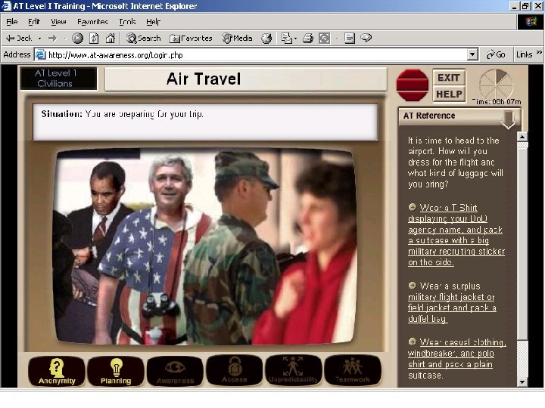Click the Situation text box
This screenshot has width=545, height=408.
pos(205,122)
